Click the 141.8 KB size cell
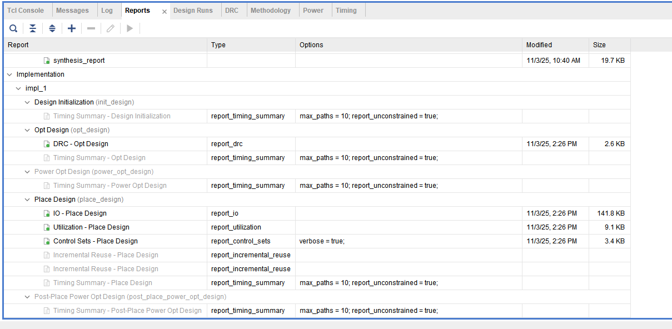The image size is (672, 329). 610,213
